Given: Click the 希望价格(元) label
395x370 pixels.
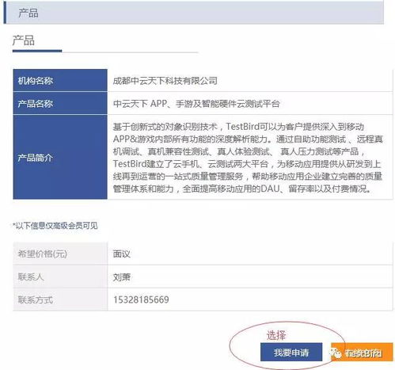Looking at the screenshot, I should 42,254.
